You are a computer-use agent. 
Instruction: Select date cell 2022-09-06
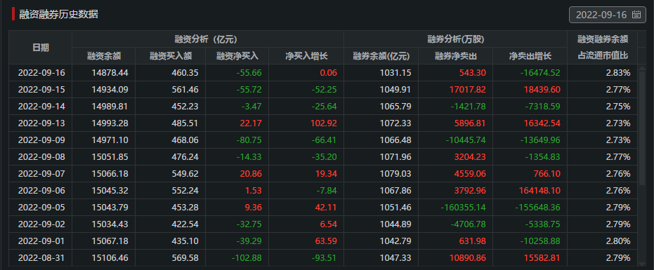tap(41, 191)
